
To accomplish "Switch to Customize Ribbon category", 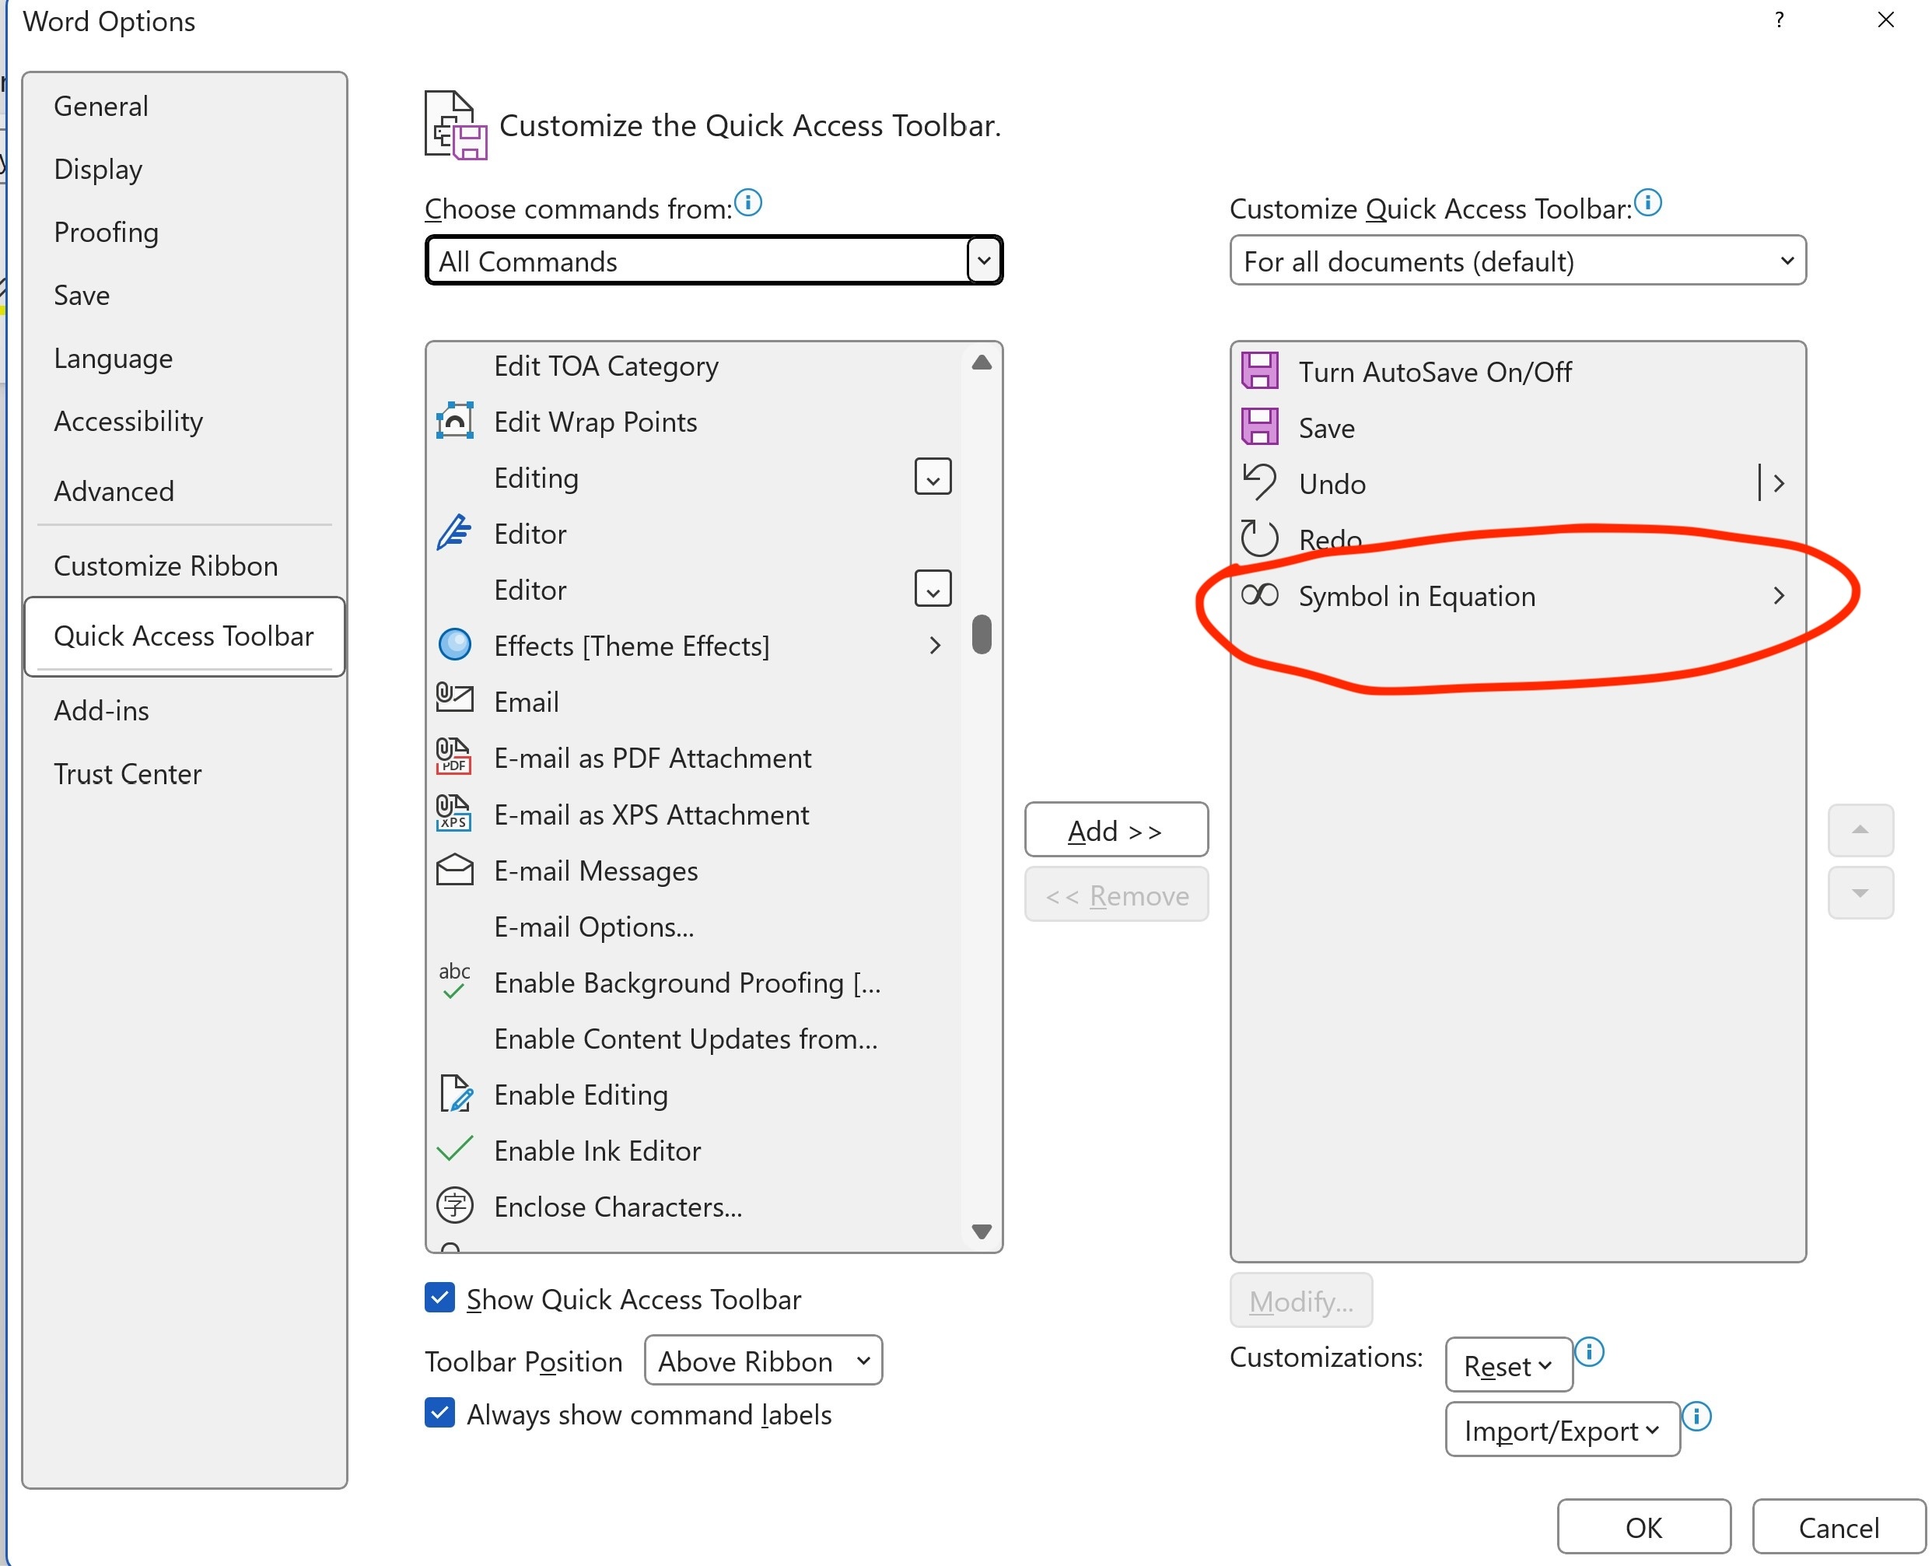I will [x=166, y=566].
